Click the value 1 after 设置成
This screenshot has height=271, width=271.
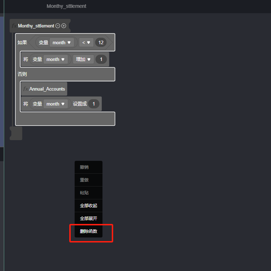[94, 104]
